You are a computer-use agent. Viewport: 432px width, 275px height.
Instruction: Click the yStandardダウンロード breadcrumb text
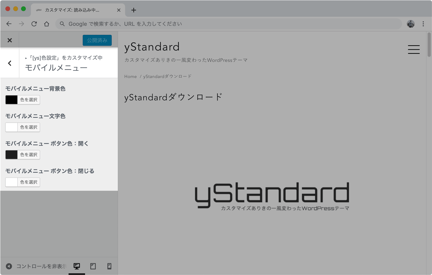(167, 76)
